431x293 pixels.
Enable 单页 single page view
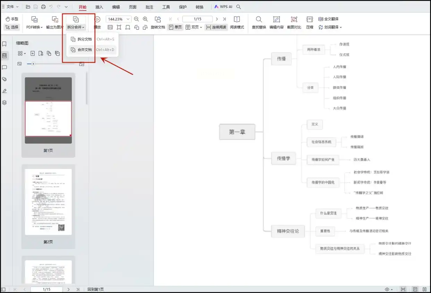(175, 27)
